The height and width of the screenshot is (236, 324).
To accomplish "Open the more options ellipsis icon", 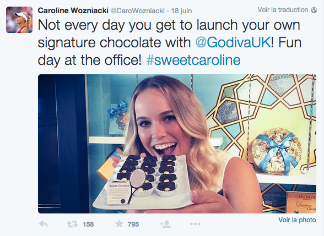I will 195,224.
